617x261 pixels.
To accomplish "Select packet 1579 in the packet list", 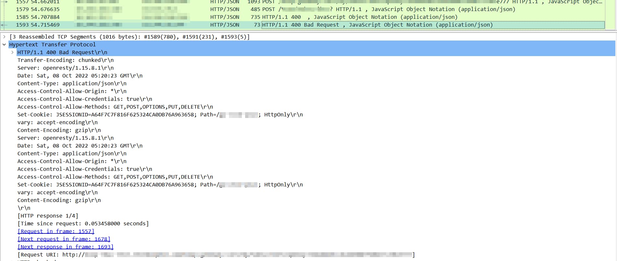I will point(302,9).
